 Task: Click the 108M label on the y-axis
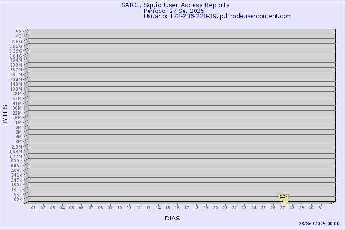[x=16, y=89]
